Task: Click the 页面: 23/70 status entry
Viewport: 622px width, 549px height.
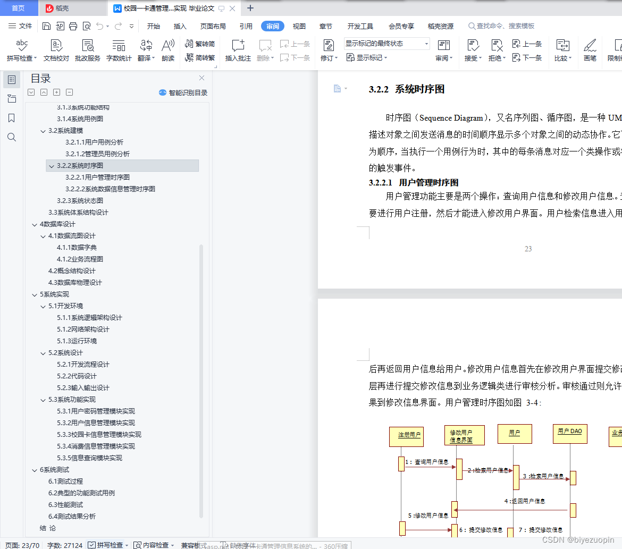Action: tap(22, 545)
